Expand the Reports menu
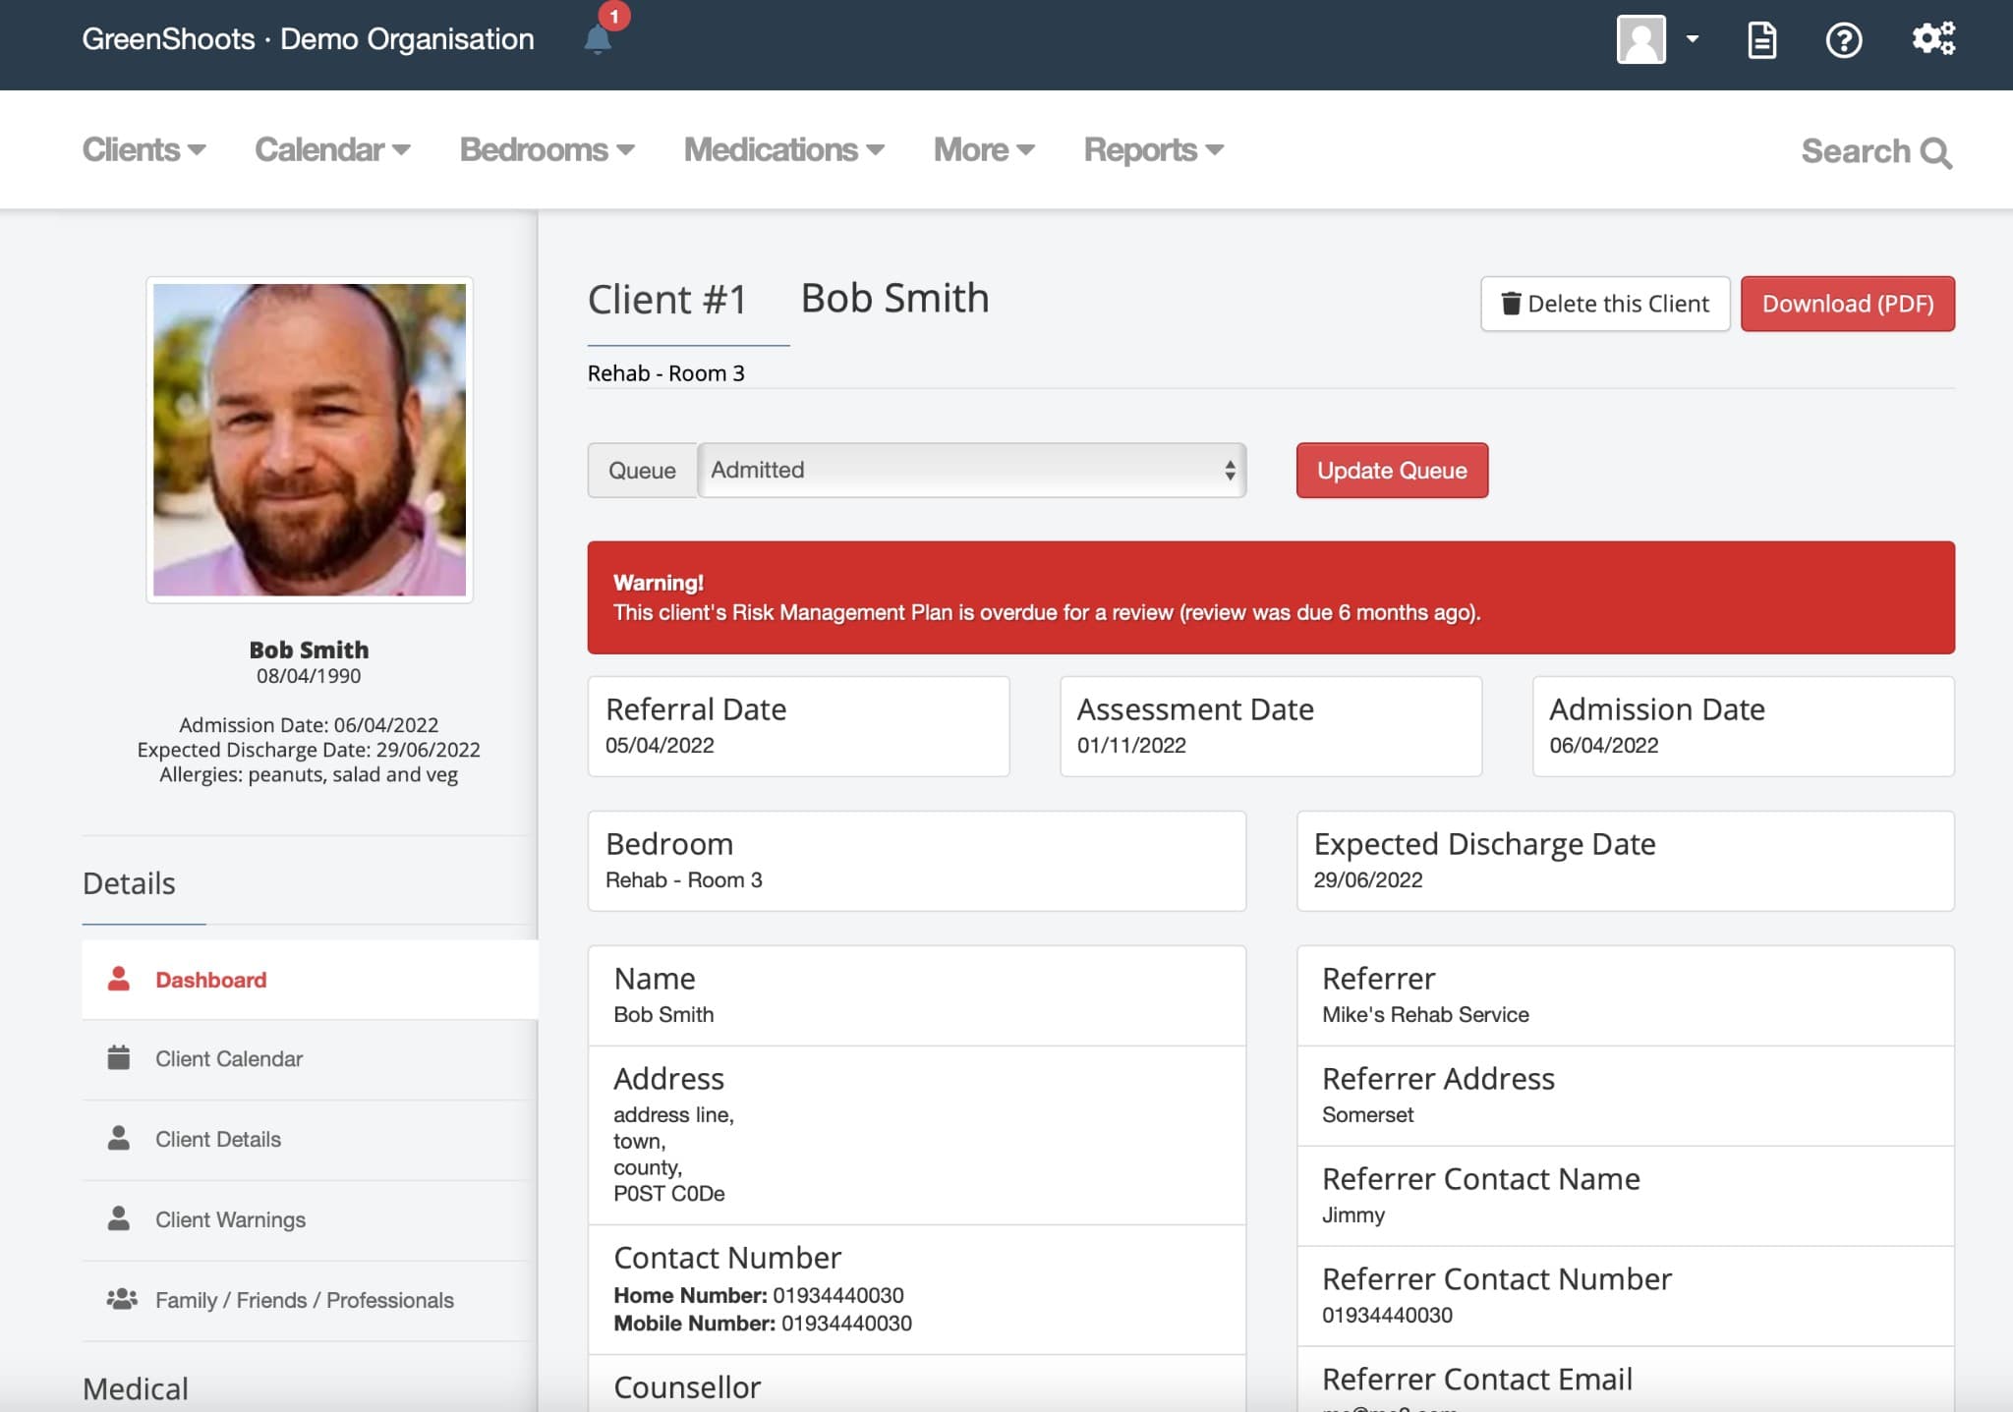This screenshot has width=2013, height=1412. pyautogui.click(x=1151, y=149)
